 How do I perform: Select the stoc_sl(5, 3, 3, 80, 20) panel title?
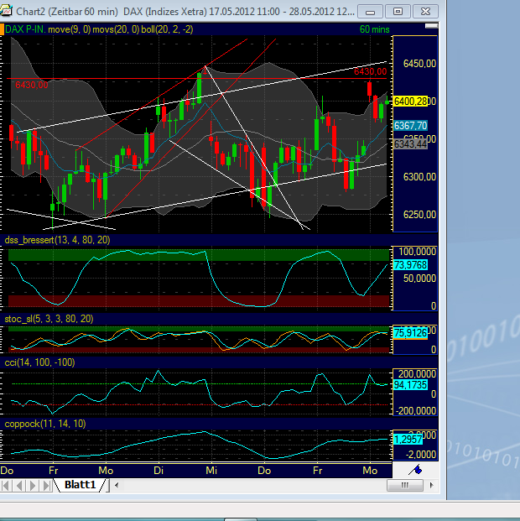pos(49,319)
